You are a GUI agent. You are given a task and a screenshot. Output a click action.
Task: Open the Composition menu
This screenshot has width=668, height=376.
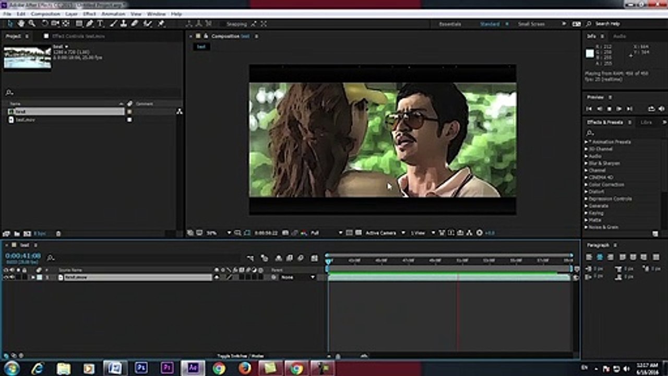(x=45, y=14)
